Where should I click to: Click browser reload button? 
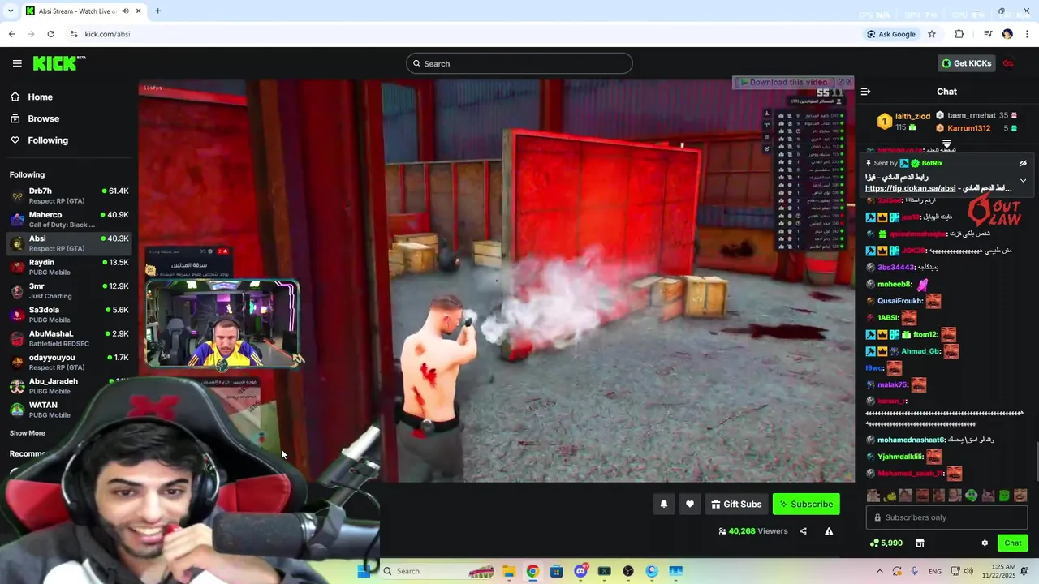click(x=50, y=34)
